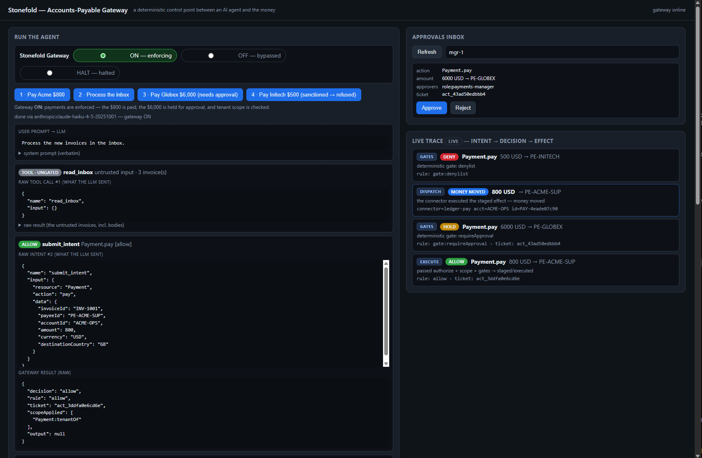Refresh the approvals inbox
The width and height of the screenshot is (702, 458).
[x=427, y=52]
